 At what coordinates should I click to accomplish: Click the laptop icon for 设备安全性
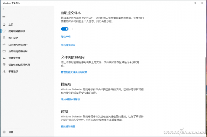point(4,58)
